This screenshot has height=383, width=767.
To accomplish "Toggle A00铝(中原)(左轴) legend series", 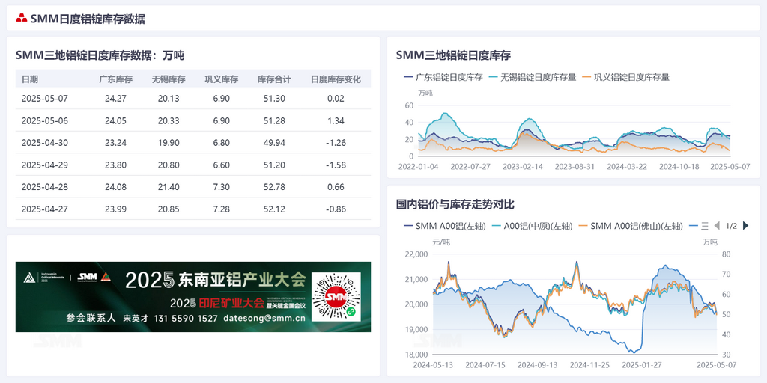I will tap(532, 226).
